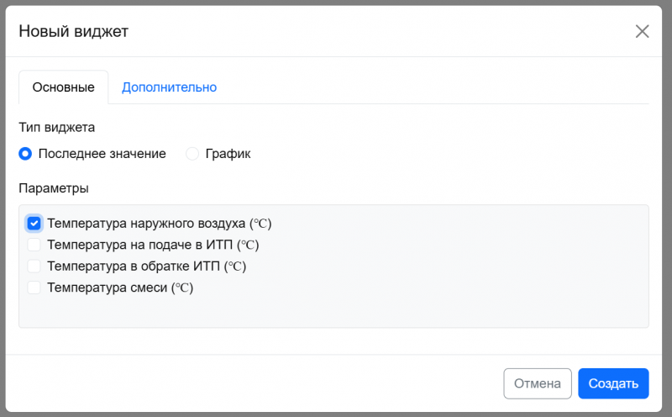Image resolution: width=672 pixels, height=417 pixels.
Task: Switch to the Дополнительно tab
Action: 169,87
